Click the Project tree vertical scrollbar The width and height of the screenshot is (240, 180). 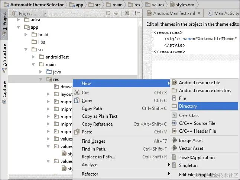tap(140, 52)
